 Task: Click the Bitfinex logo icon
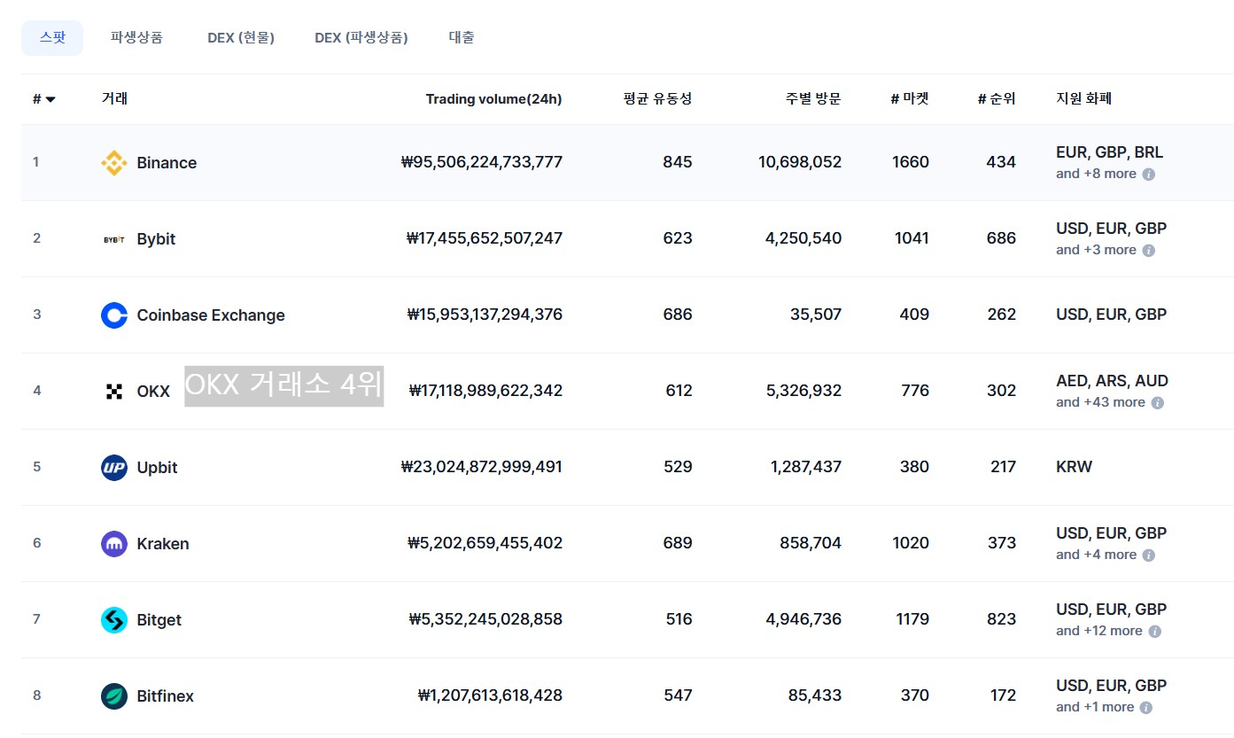point(114,696)
